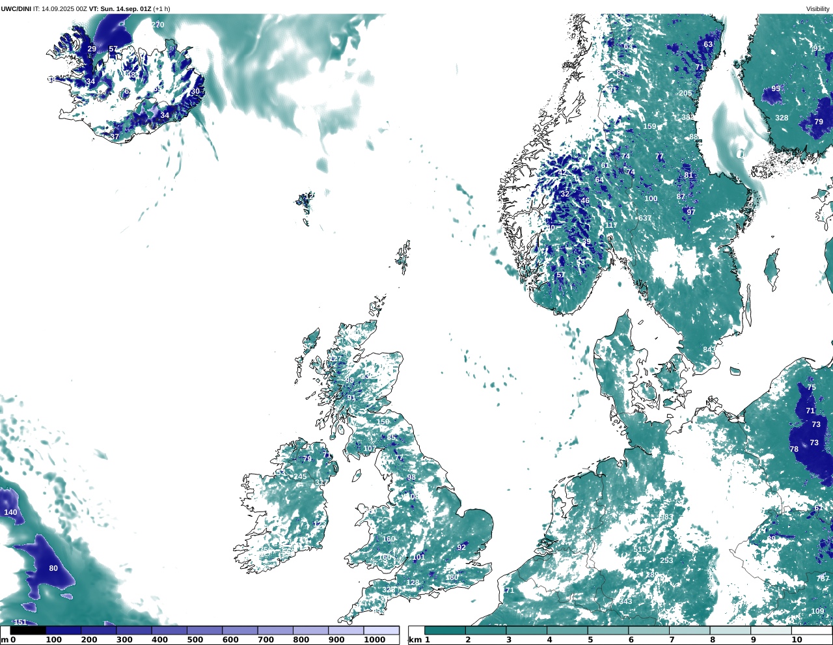Click the '159' value over central Scandinavia
Image resolution: width=833 pixels, height=645 pixels.
click(649, 126)
